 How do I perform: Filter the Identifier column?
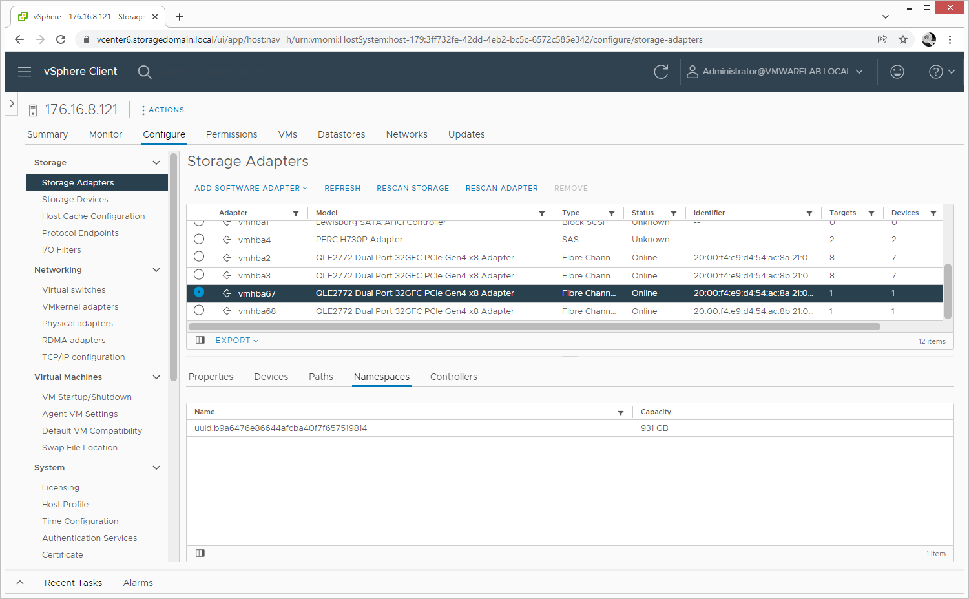(809, 213)
